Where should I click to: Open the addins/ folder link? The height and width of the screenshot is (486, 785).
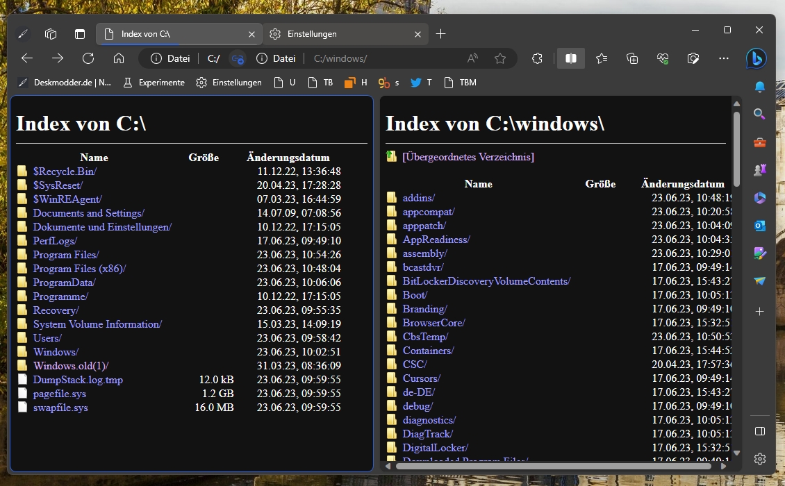coord(419,198)
